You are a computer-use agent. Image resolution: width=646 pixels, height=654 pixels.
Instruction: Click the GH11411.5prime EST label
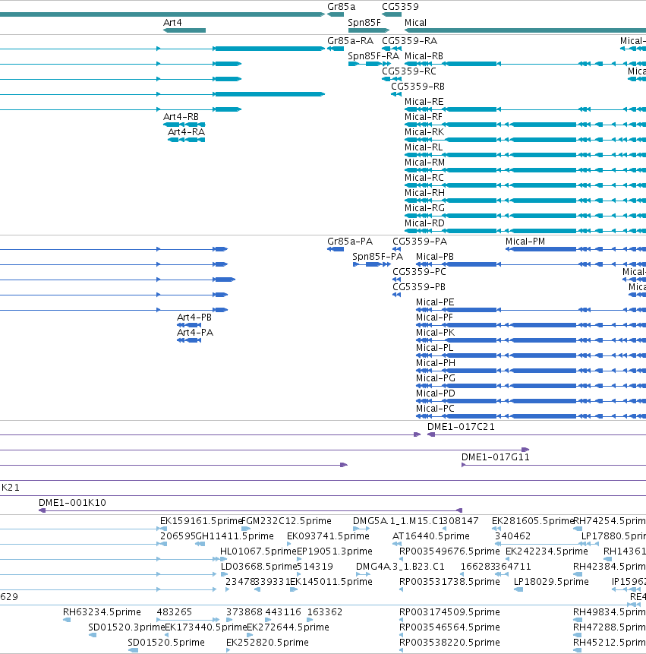pos(235,536)
